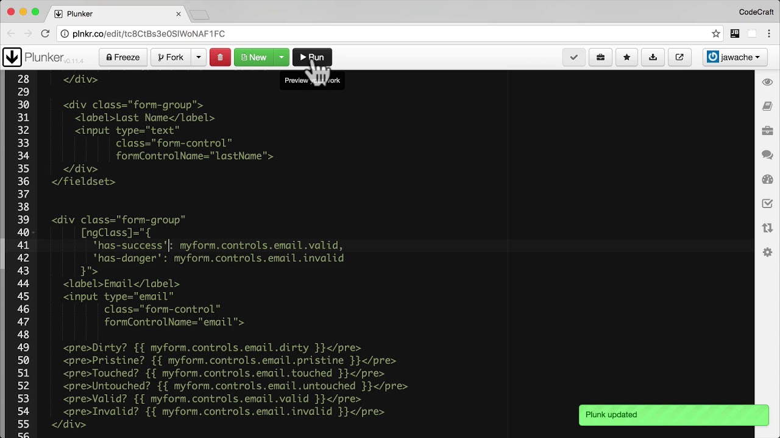
Task: Open the briefcase icon in the right sidebar
Action: (767, 131)
